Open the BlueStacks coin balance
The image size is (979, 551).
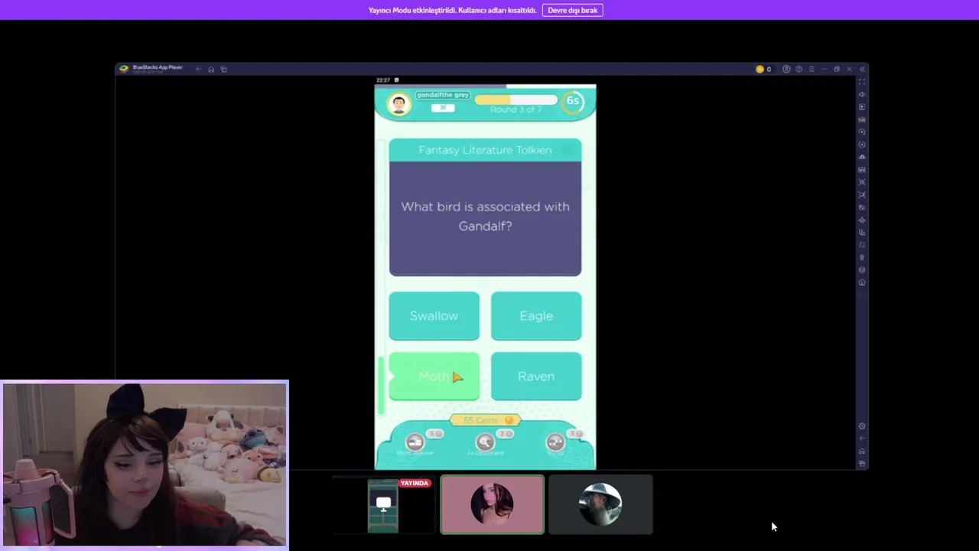click(x=763, y=69)
